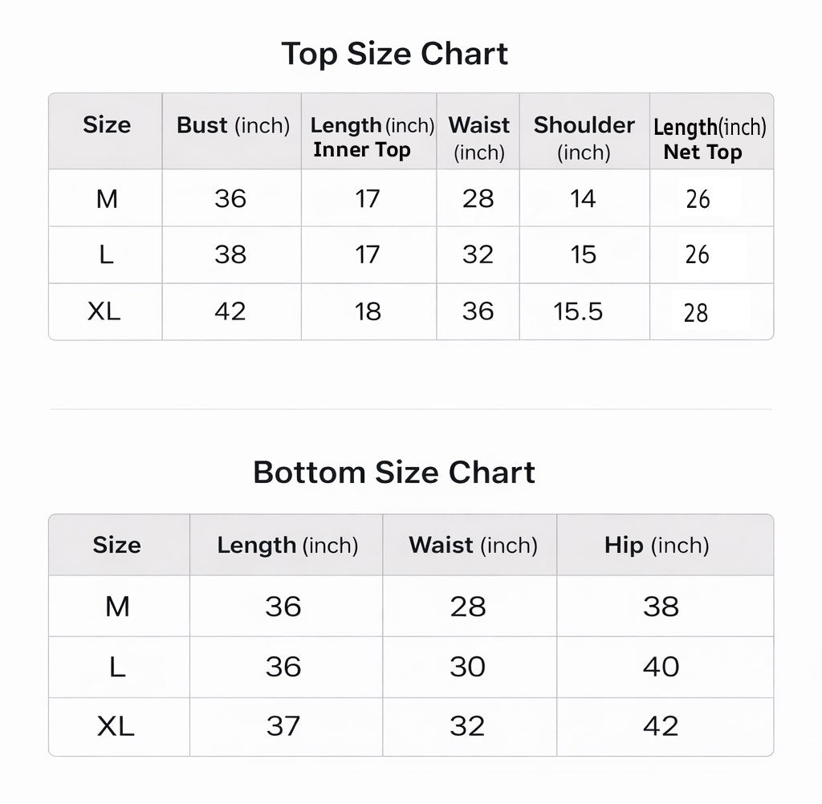Click bottom waist value 30 for L

[x=468, y=667]
